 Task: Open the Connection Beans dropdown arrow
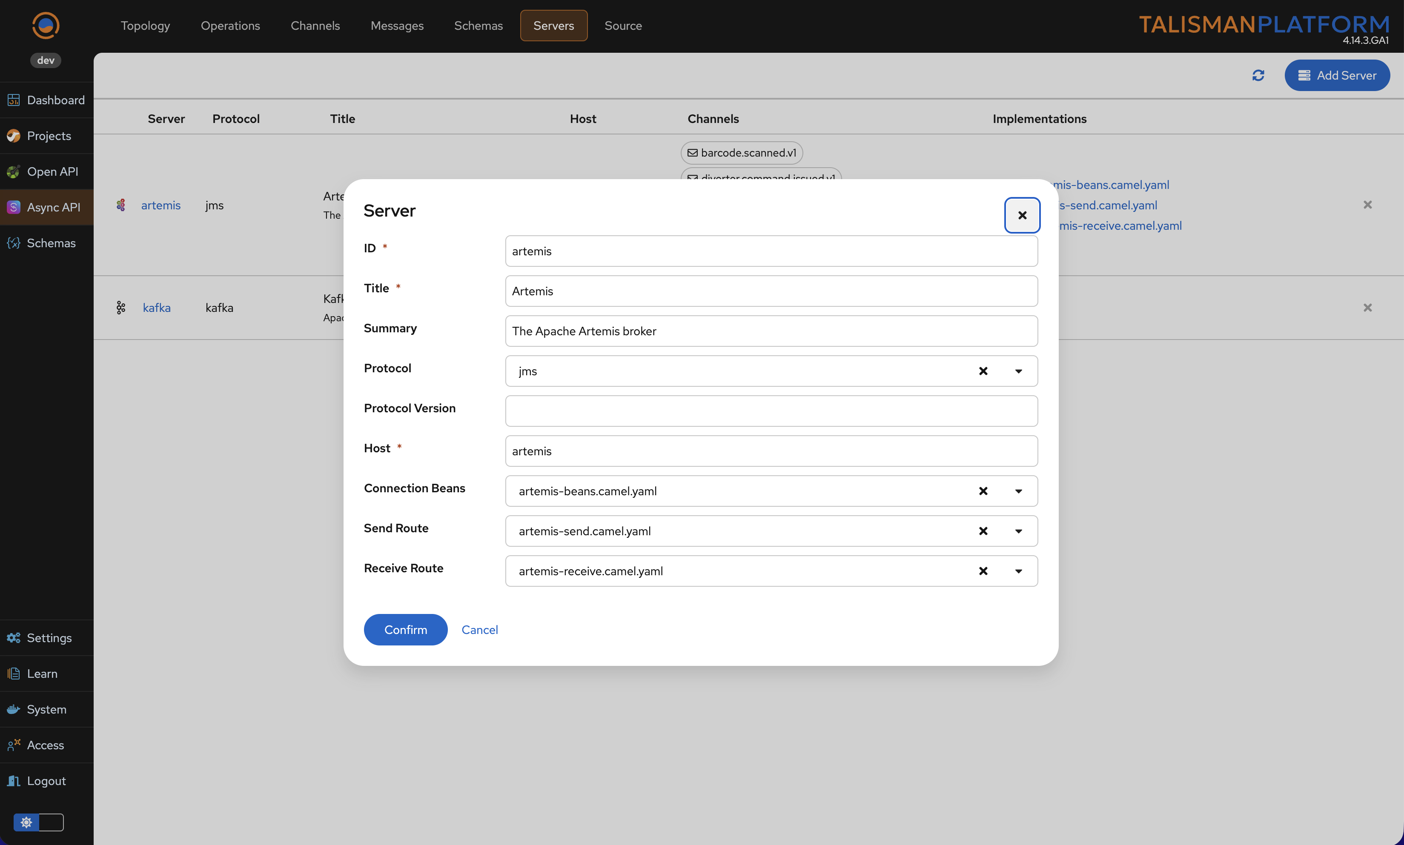(1018, 491)
